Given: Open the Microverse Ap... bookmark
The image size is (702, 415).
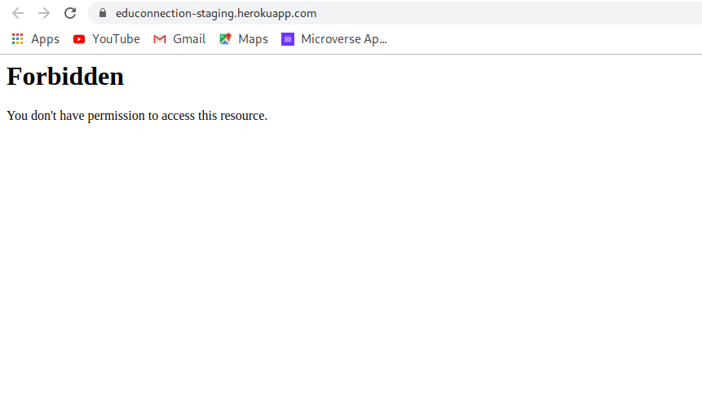Looking at the screenshot, I should [334, 39].
